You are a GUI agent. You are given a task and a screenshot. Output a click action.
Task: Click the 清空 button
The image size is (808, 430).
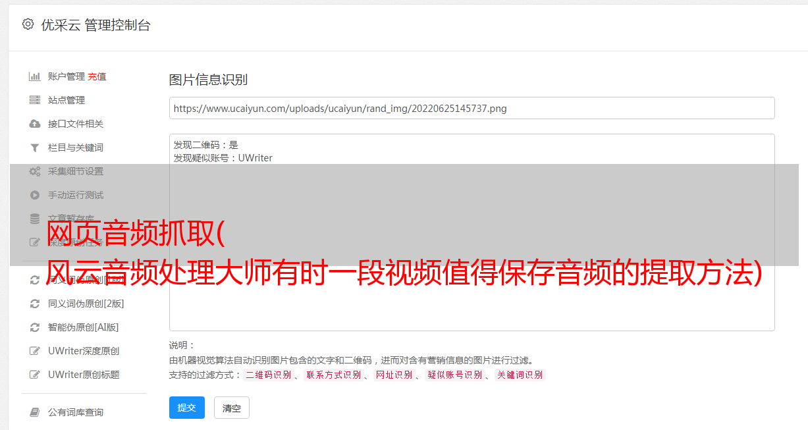point(232,408)
